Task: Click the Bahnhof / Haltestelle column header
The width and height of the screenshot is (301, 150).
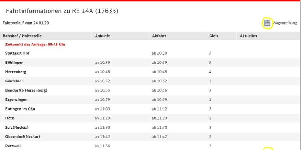Action: 22,36
